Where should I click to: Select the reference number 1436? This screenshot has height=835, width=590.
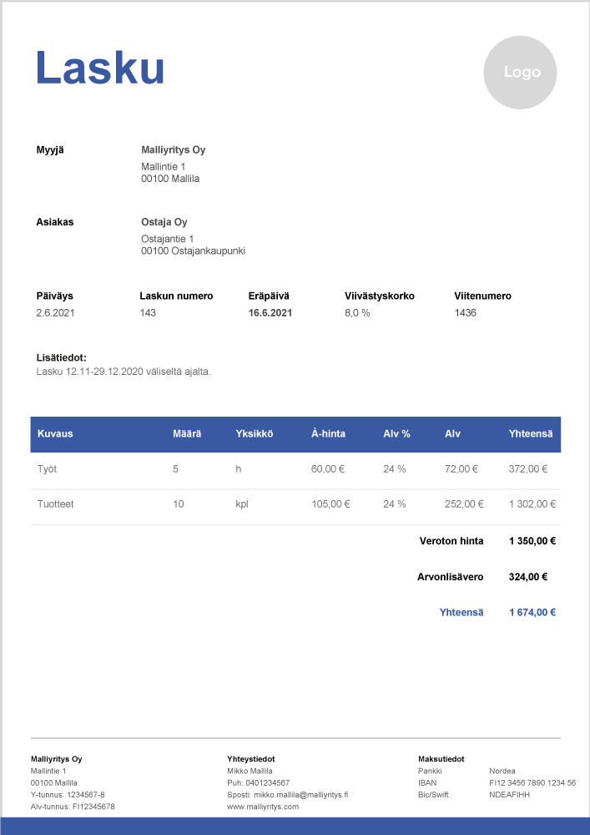(465, 312)
